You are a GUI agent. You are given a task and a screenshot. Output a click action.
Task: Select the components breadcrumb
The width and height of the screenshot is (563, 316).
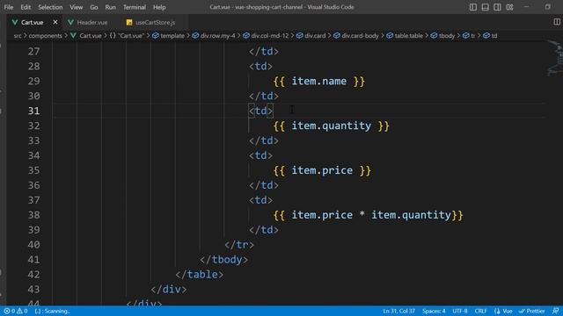pyautogui.click(x=45, y=35)
